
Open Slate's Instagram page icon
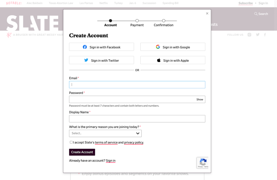click(249, 35)
